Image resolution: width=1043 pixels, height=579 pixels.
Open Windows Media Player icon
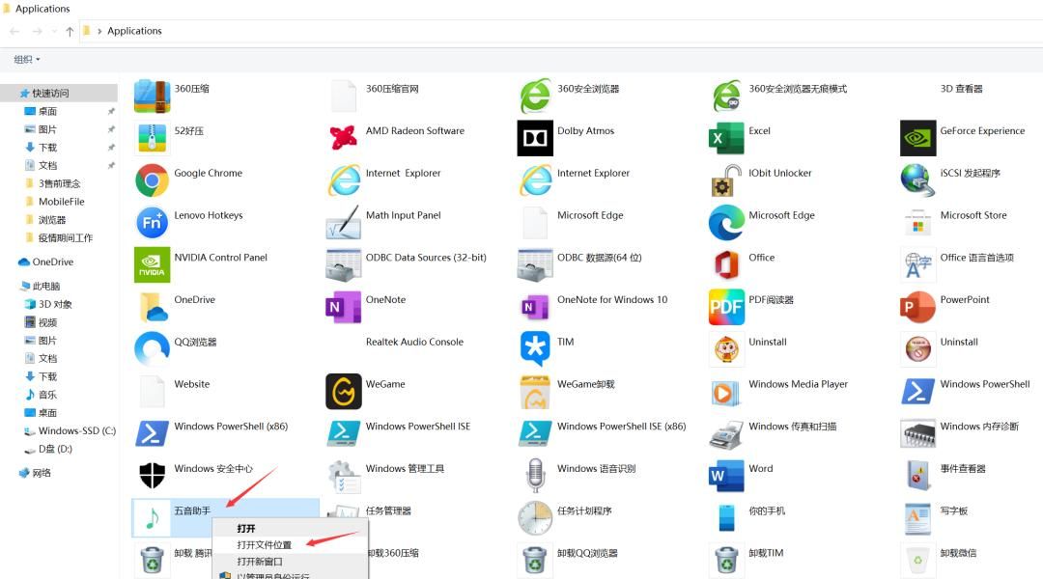[x=726, y=392]
